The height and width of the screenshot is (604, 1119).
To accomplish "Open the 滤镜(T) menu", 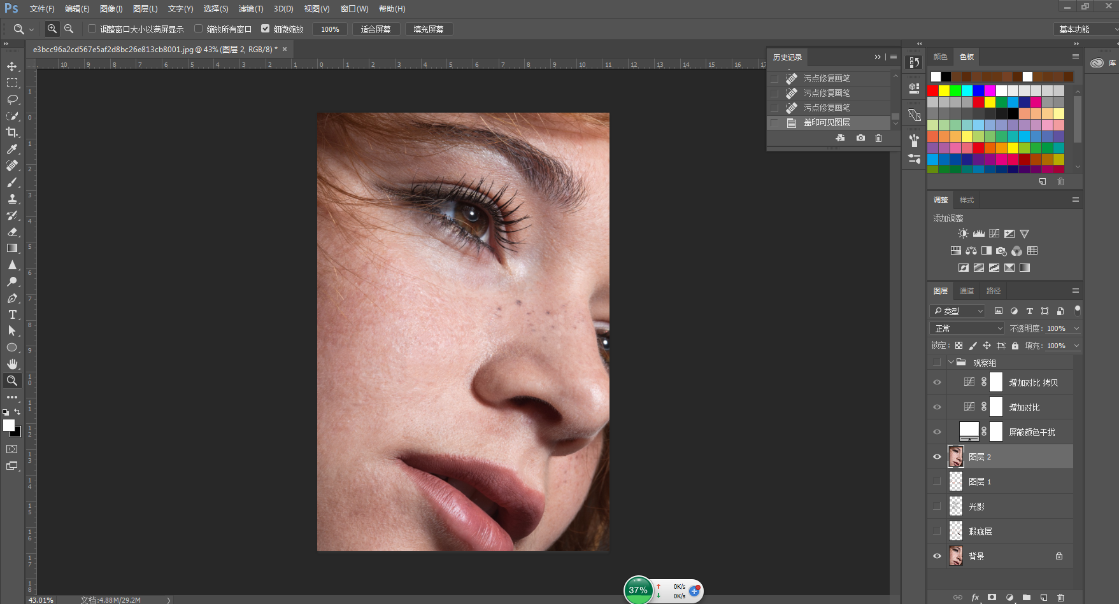I will 251,9.
